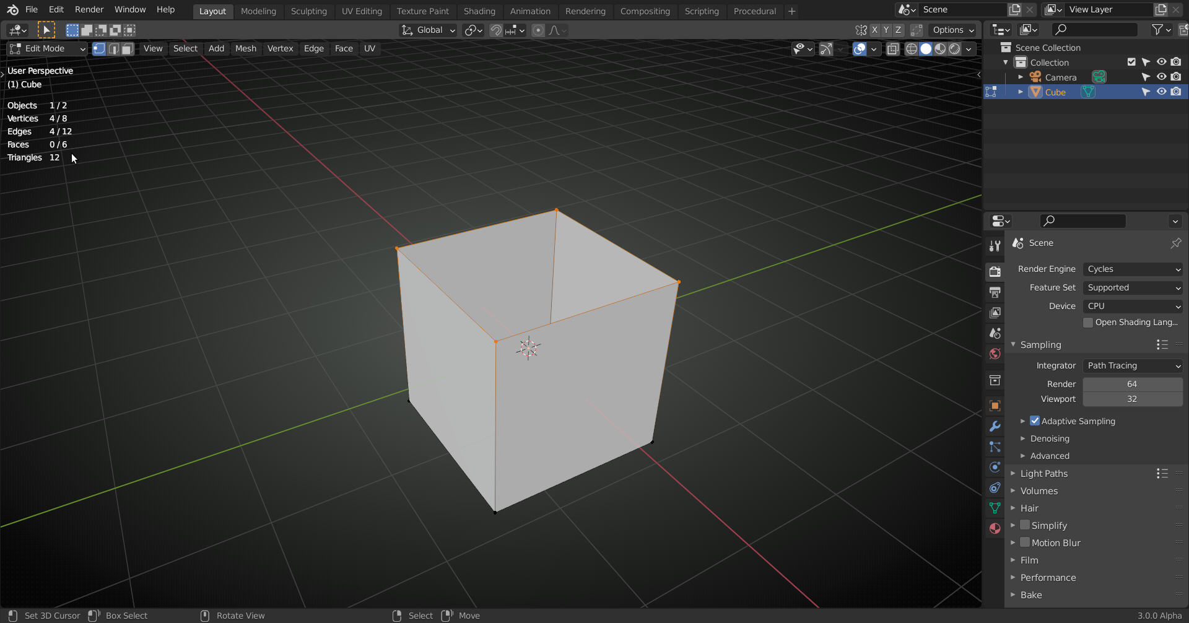Toggle Z axis mirror
1189x623 pixels.
coord(898,30)
